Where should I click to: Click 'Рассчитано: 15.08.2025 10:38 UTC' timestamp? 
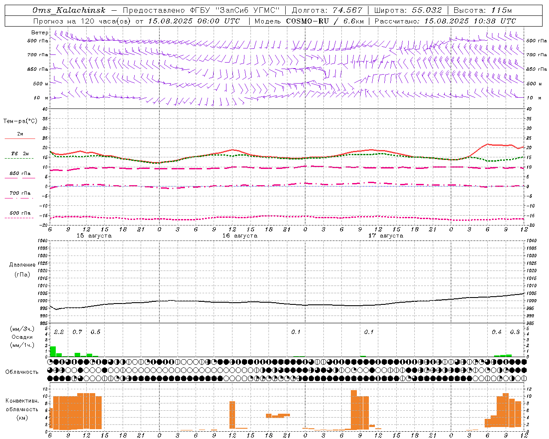coord(446,21)
